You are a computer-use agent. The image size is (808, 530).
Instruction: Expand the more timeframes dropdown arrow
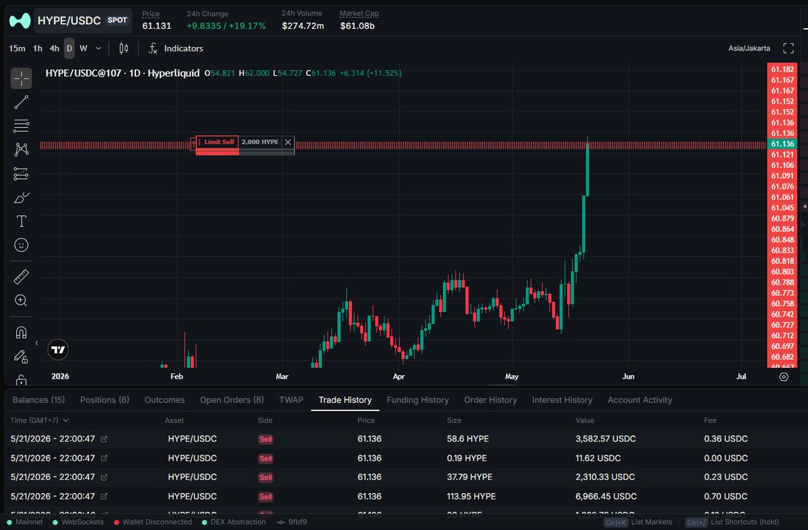point(99,48)
